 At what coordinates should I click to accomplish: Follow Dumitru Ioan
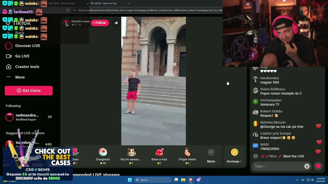[100, 23]
